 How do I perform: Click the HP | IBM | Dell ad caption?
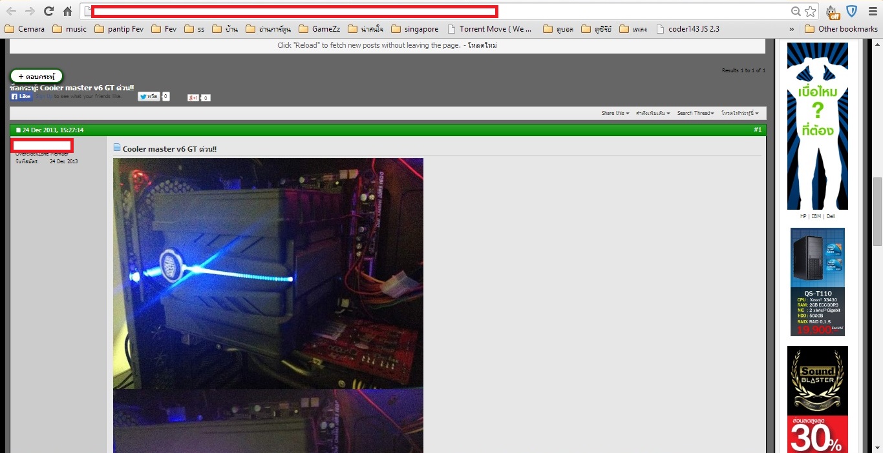818,217
